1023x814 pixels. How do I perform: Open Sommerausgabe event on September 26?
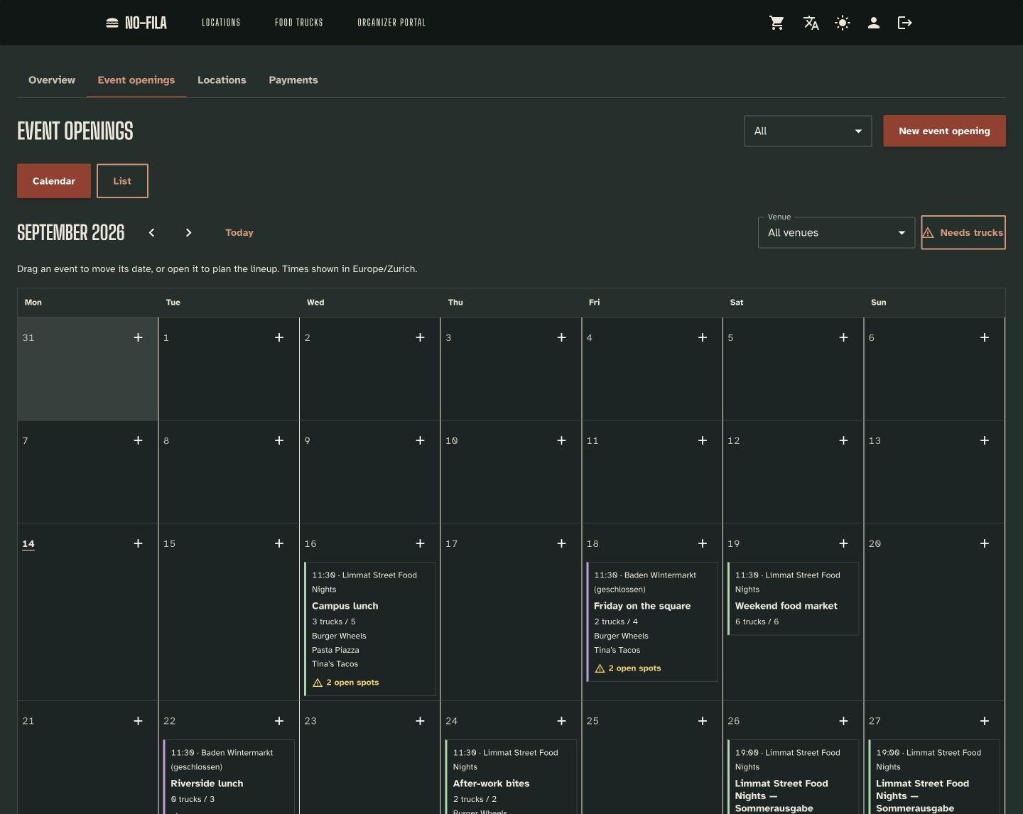(x=793, y=777)
